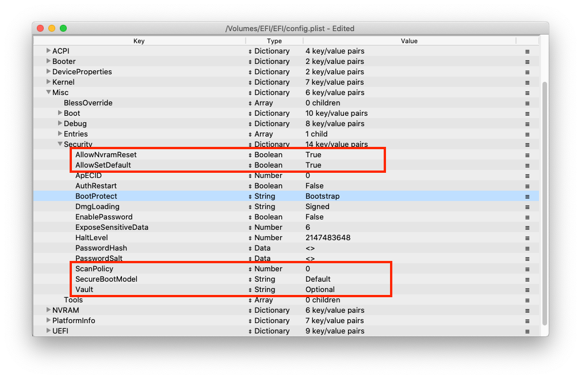Click the hamburger icon in the ACPI row
Viewport: 581px width, 379px height.
(527, 51)
